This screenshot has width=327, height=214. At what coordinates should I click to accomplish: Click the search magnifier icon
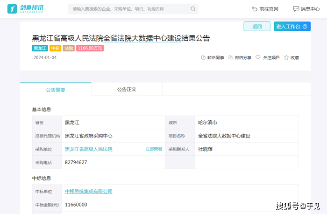coord(193,9)
